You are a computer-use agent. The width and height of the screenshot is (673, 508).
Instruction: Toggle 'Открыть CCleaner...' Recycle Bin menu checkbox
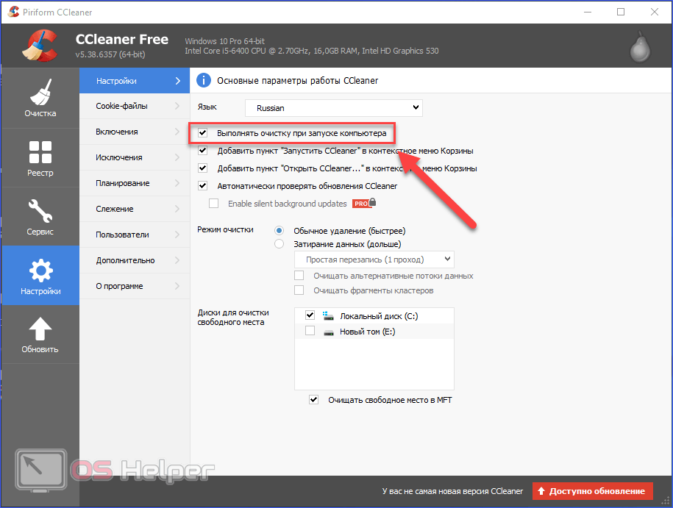(x=202, y=168)
